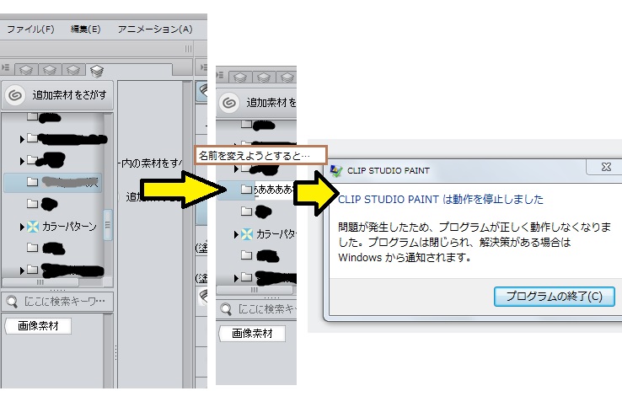Open palette menu icon in left screenshot
Viewport: 622px width, 407px height.
[6, 67]
